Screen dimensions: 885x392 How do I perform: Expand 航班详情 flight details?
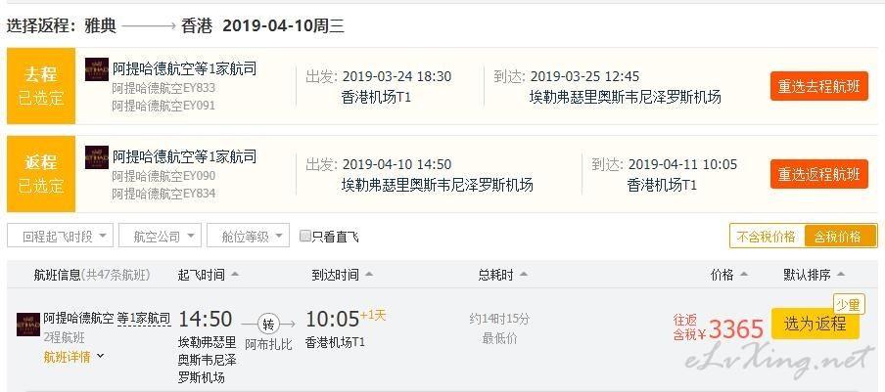[74, 357]
